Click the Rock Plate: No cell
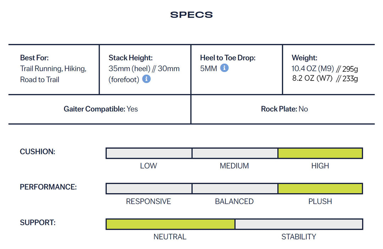Viewport: 383px width, 249px height. click(x=284, y=109)
